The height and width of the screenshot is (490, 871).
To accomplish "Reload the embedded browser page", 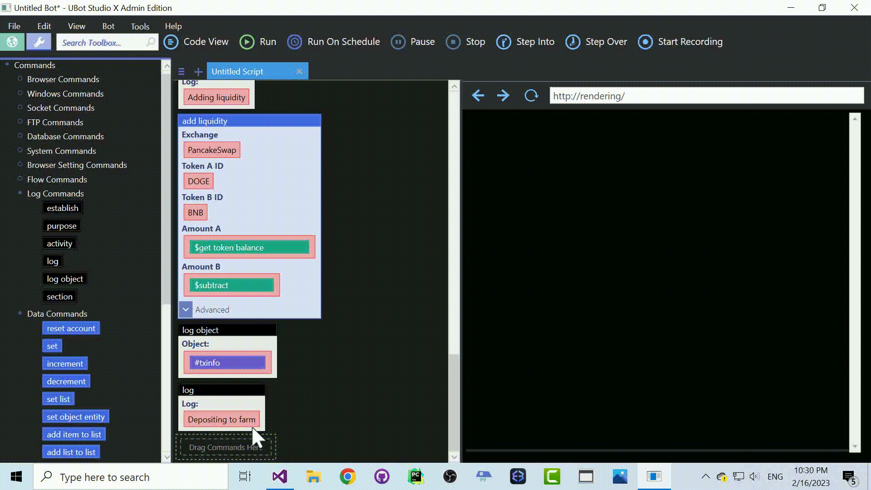I will [x=531, y=96].
